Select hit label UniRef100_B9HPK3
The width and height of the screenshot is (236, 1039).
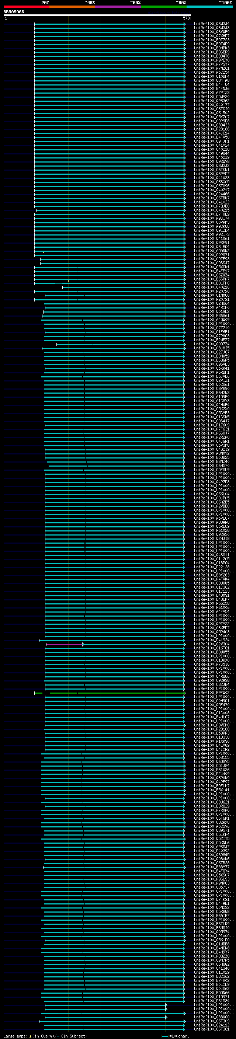tap(212, 48)
